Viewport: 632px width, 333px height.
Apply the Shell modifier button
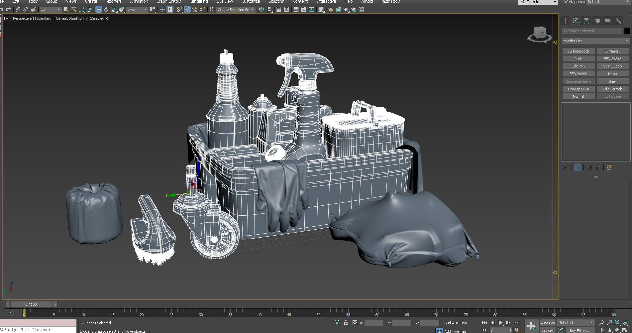click(x=612, y=81)
